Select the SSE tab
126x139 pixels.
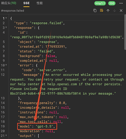coord(26,3)
